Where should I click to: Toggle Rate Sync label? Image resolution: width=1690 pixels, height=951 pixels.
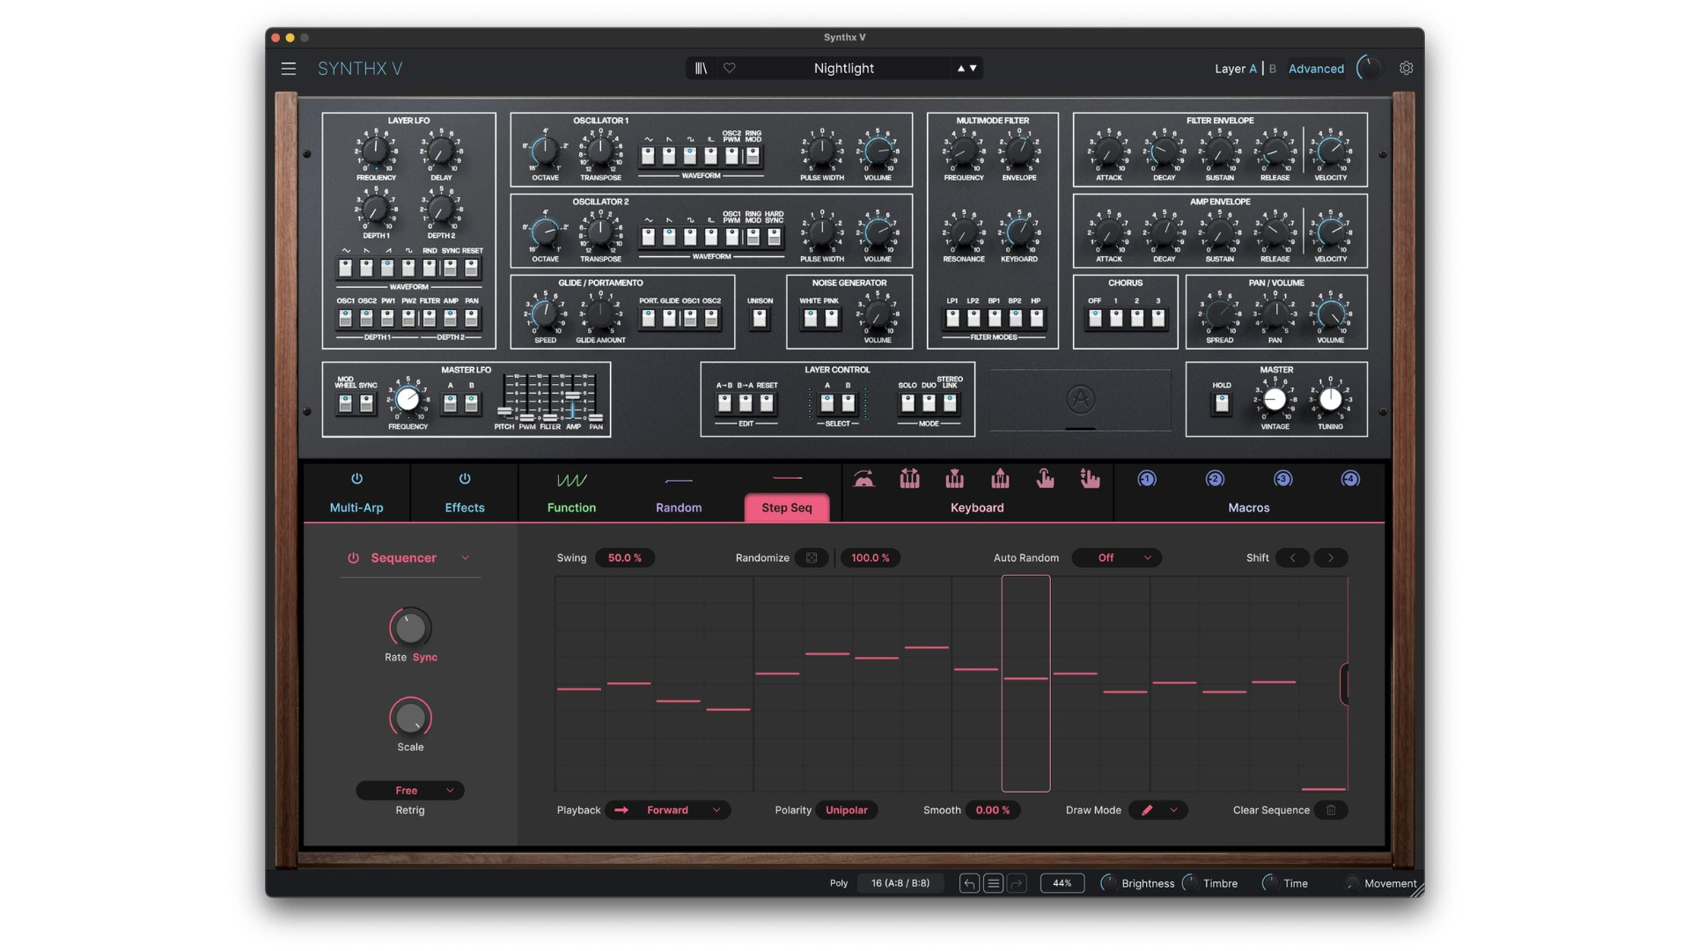tap(425, 658)
